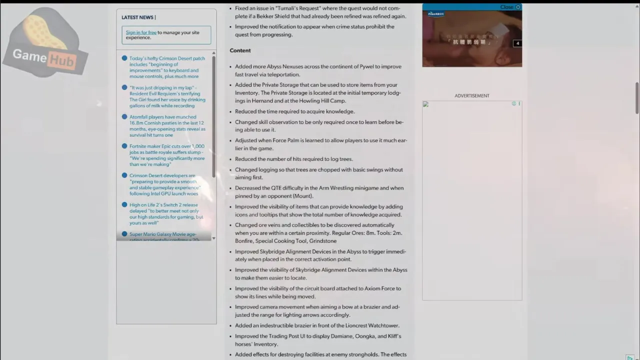Image resolution: width=640 pixels, height=360 pixels.
Task: Click the 'Sign in for free' link
Action: pos(141,32)
